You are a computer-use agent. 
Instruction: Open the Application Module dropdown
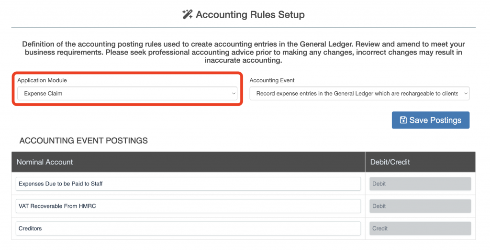(127, 94)
